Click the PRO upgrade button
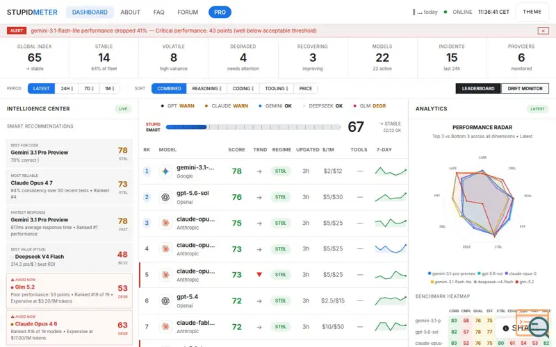 (x=220, y=12)
